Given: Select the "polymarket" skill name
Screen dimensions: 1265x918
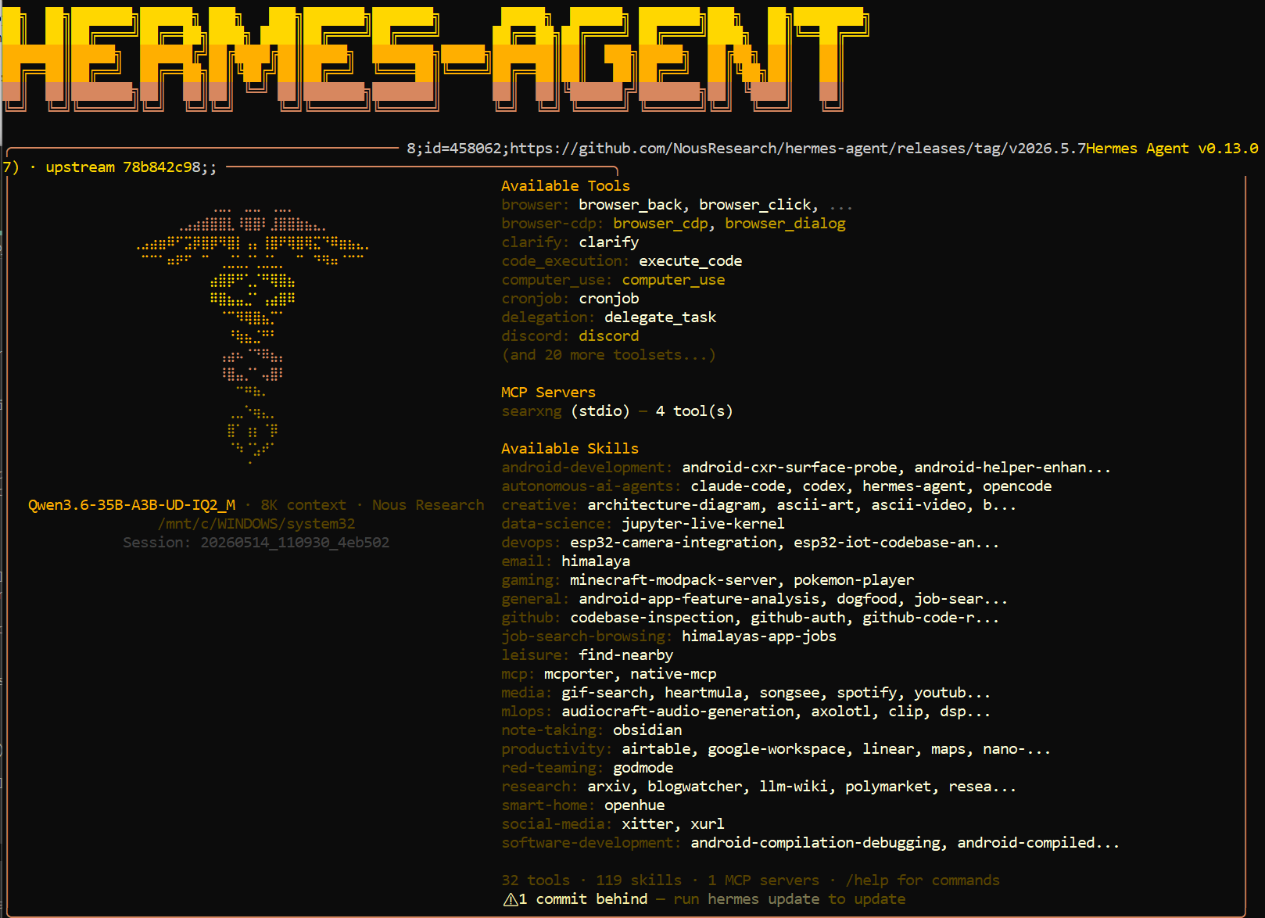Looking at the screenshot, I should click(x=888, y=787).
